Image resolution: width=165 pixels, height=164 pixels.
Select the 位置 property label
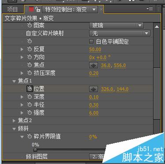pyautogui.click(x=39, y=89)
